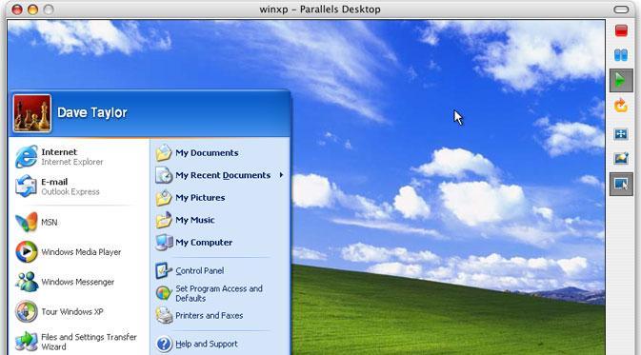The height and width of the screenshot is (355, 641).
Task: Click 'My Recent Documents' label text
Action: 223,175
